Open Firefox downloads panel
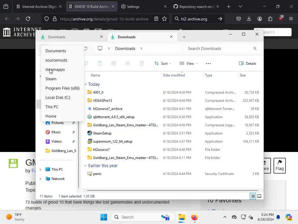The image size is (298, 224). coord(249,19)
